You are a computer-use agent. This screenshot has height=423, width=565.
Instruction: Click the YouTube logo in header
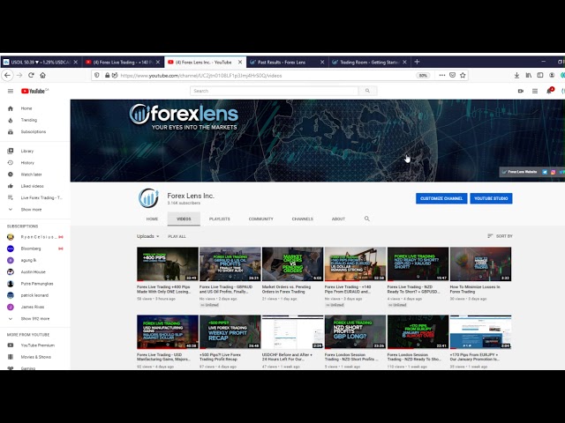pos(34,91)
